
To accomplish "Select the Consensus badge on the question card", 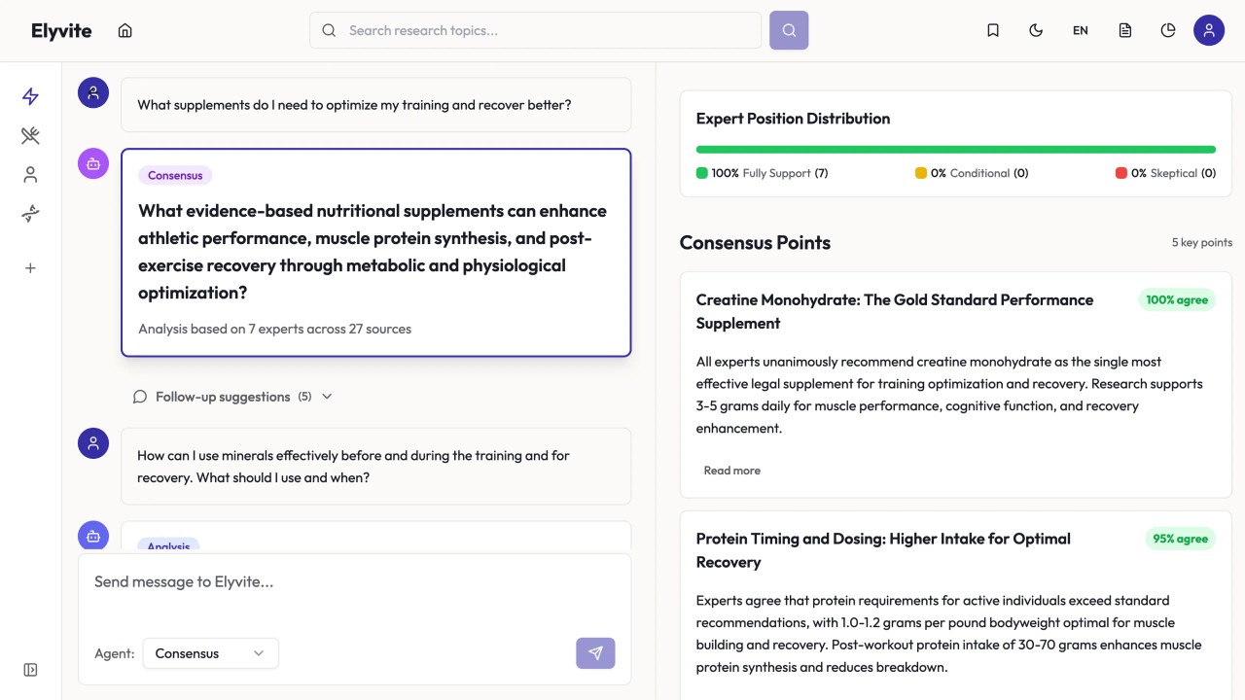I will click(x=175, y=175).
